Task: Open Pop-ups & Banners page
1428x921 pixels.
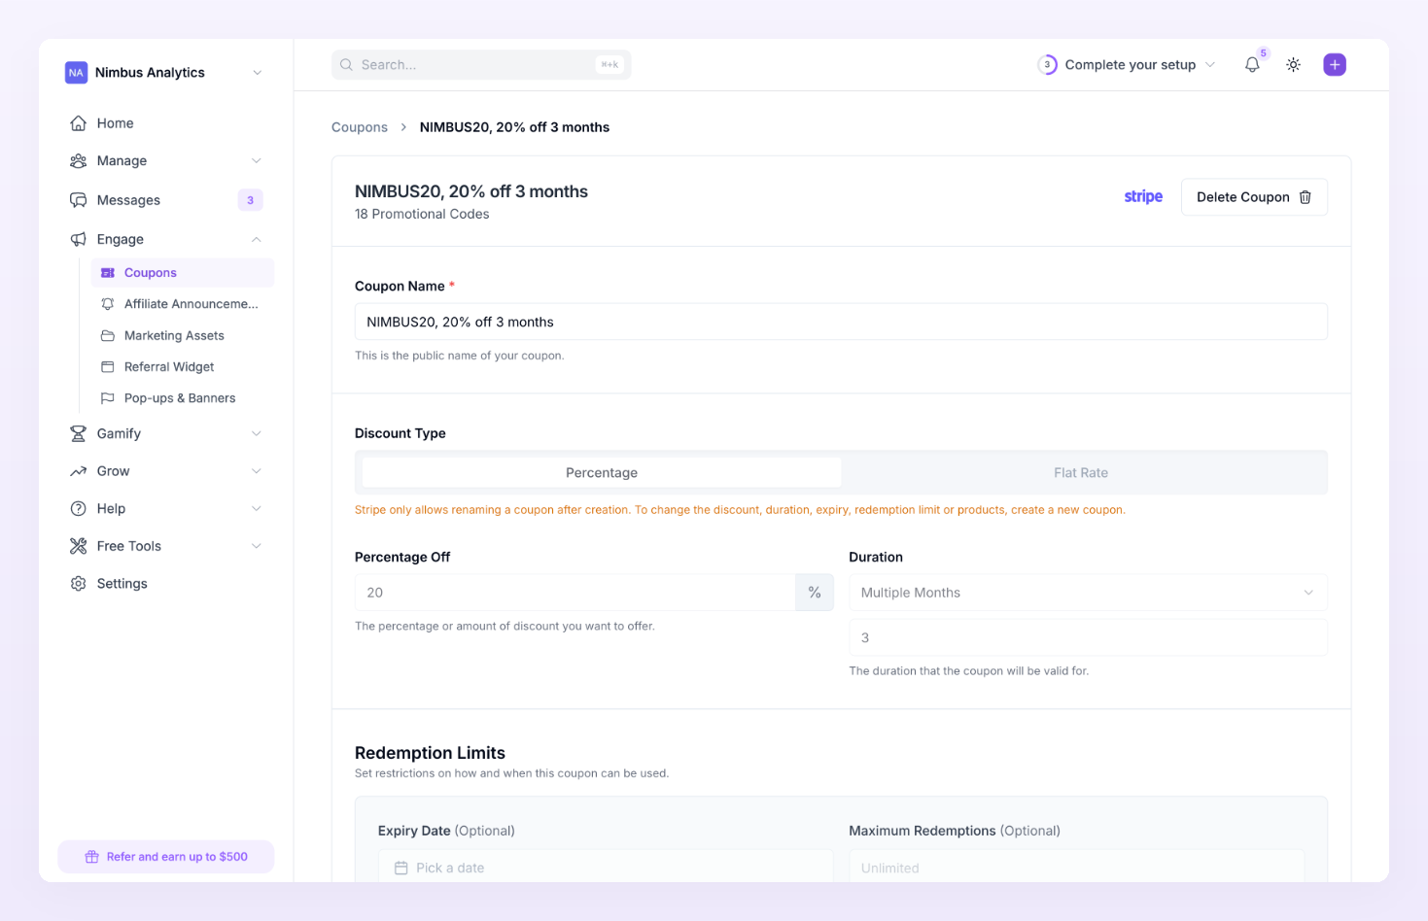Action: (x=183, y=398)
